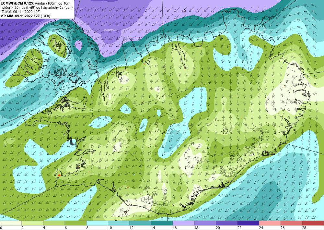Click the pale yellow 0–2 m/s legend swatch
Screen dimensions: 324x230
(11, 223)
